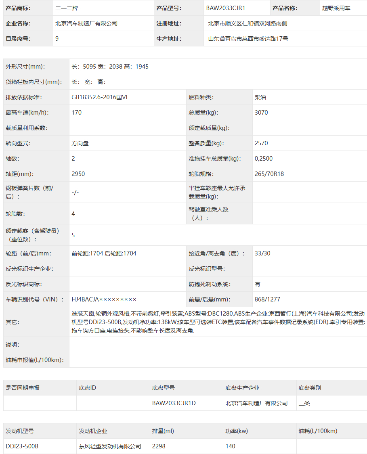Image resolution: width=367 pixels, height=454 pixels.
Task: Click steering type value 方向盘
Action: [80, 143]
